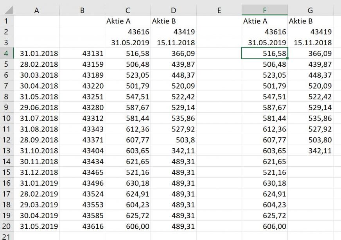Image resolution: width=341 pixels, height=240 pixels.
Task: Select row 20 header
Action: pyautogui.click(x=7, y=226)
